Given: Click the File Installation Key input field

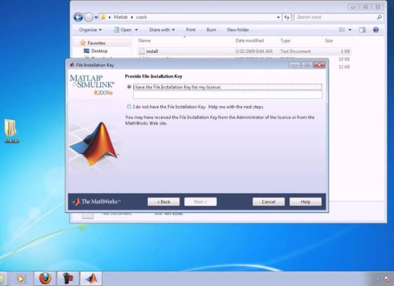Looking at the screenshot, I should tap(228, 95).
